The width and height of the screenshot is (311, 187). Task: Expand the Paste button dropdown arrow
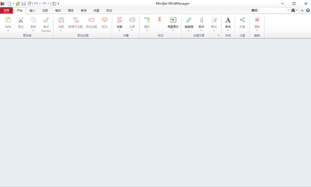click(8, 31)
